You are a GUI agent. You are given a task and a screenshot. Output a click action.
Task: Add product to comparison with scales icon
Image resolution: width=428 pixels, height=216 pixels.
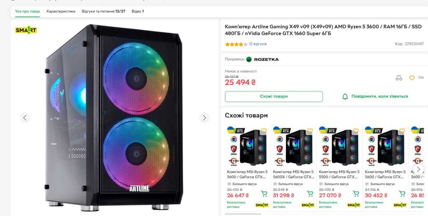tap(399, 78)
